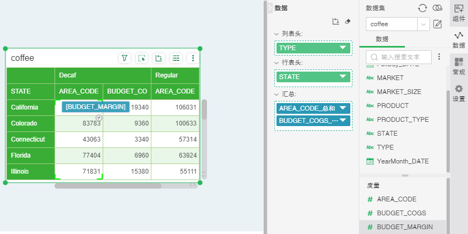Image resolution: width=468 pixels, height=234 pixels.
Task: Collapse the 汇总 section chevron
Action: point(277,94)
